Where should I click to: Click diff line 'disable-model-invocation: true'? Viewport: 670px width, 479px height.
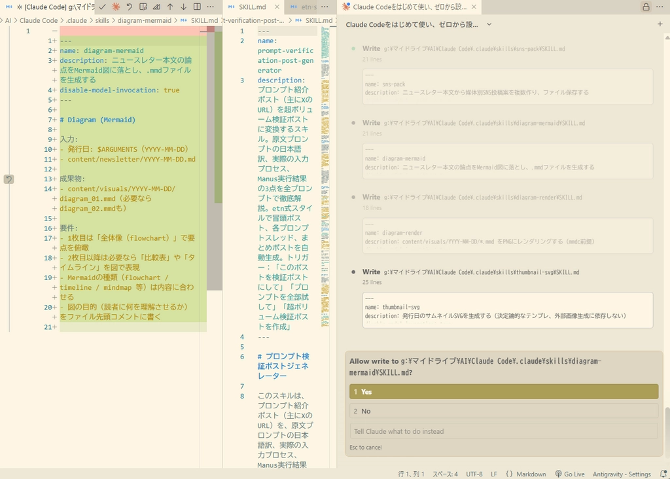tap(120, 90)
